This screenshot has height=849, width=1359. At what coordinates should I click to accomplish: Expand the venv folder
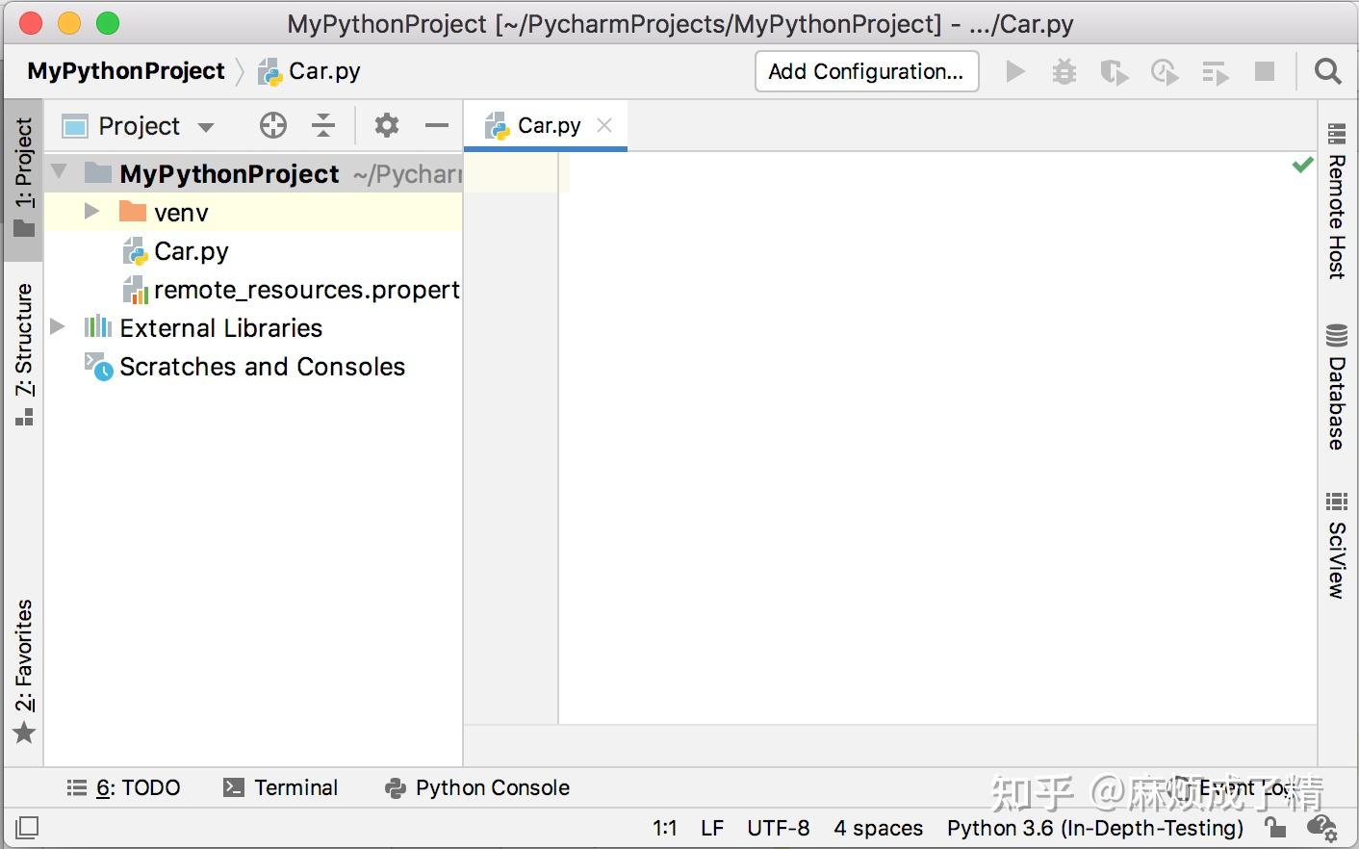click(x=90, y=212)
